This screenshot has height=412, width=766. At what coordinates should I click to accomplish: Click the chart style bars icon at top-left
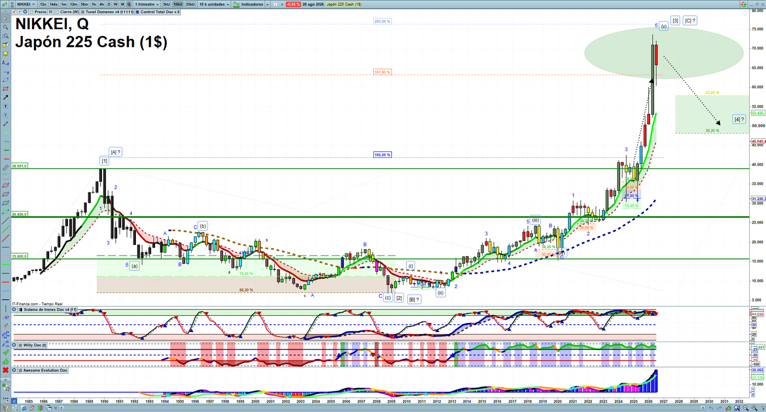click(6, 4)
